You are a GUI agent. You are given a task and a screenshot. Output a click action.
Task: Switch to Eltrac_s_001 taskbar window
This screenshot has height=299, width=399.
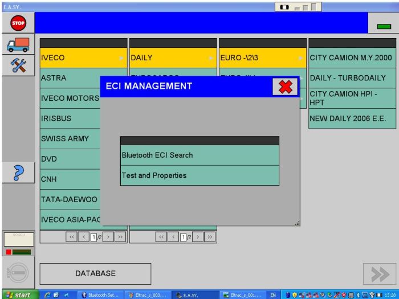pos(242,295)
